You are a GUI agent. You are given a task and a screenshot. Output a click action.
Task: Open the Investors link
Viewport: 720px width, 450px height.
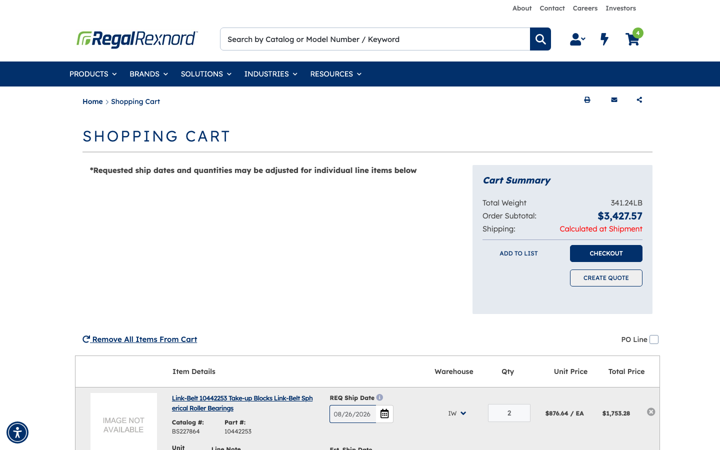pos(620,8)
